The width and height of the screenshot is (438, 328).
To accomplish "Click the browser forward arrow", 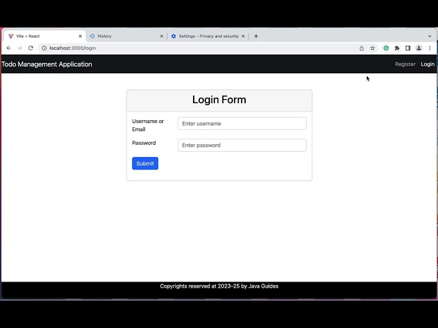I will (20, 48).
